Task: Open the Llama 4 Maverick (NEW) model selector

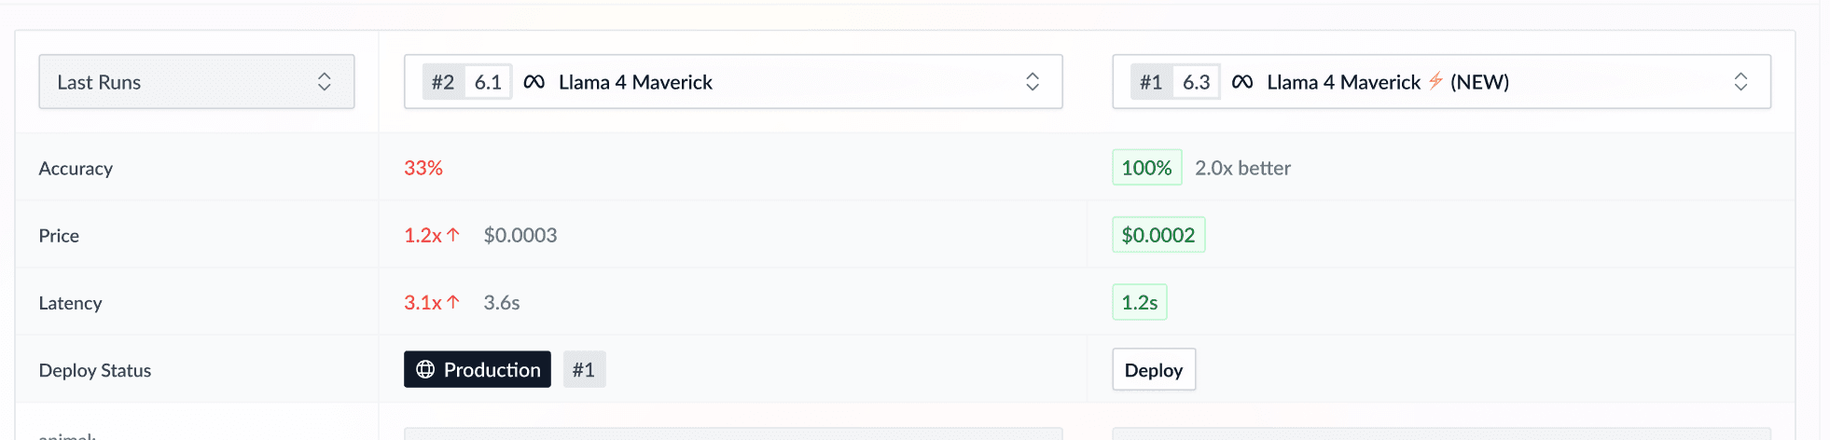Action: [1441, 82]
